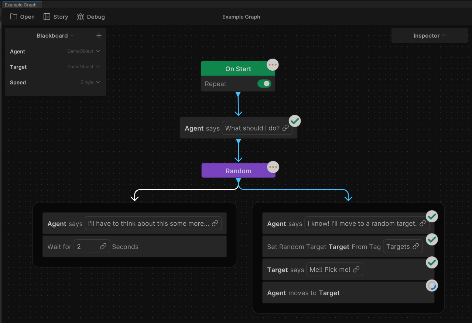472x323 pixels.
Task: Click green checkmark on 'Me!! Pick me!' step
Action: [432, 262]
